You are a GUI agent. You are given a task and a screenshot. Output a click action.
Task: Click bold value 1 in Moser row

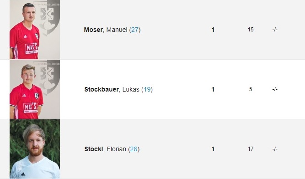(213, 30)
